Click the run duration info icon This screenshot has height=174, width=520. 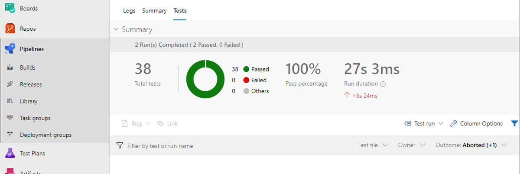click(383, 84)
